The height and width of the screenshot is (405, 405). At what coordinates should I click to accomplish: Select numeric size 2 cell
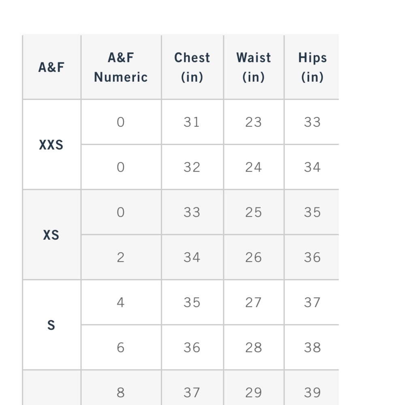(x=121, y=257)
